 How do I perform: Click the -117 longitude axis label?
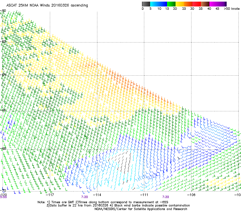pos(50,195)
